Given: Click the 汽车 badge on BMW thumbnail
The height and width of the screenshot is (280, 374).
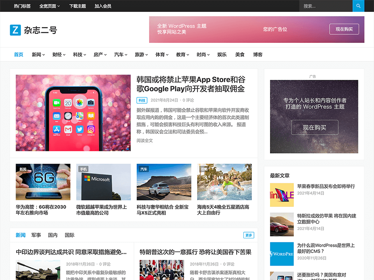Looking at the screenshot, I should 144,169.
